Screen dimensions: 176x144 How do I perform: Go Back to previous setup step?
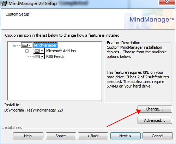pyautogui.click(x=93, y=136)
